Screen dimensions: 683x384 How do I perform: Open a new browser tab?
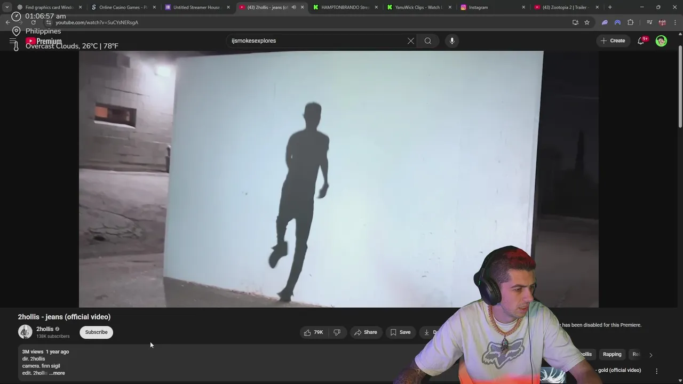tap(610, 7)
